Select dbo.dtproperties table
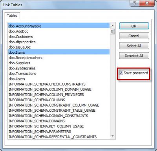This screenshot has height=151, width=157. pyautogui.click(x=59, y=42)
